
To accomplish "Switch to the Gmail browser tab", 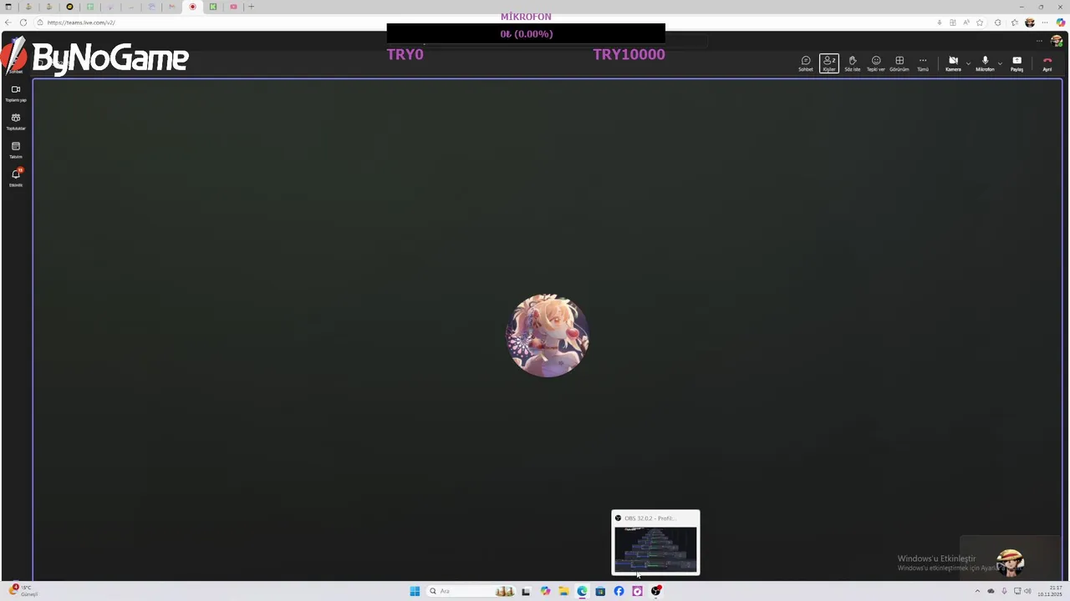I will click(172, 7).
